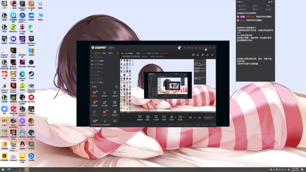Click the headset support icon in title bar
The height and width of the screenshot is (172, 306).
tap(185, 48)
